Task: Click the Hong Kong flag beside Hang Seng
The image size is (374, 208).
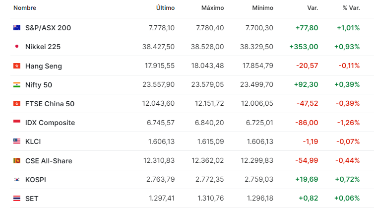Action: 17,66
